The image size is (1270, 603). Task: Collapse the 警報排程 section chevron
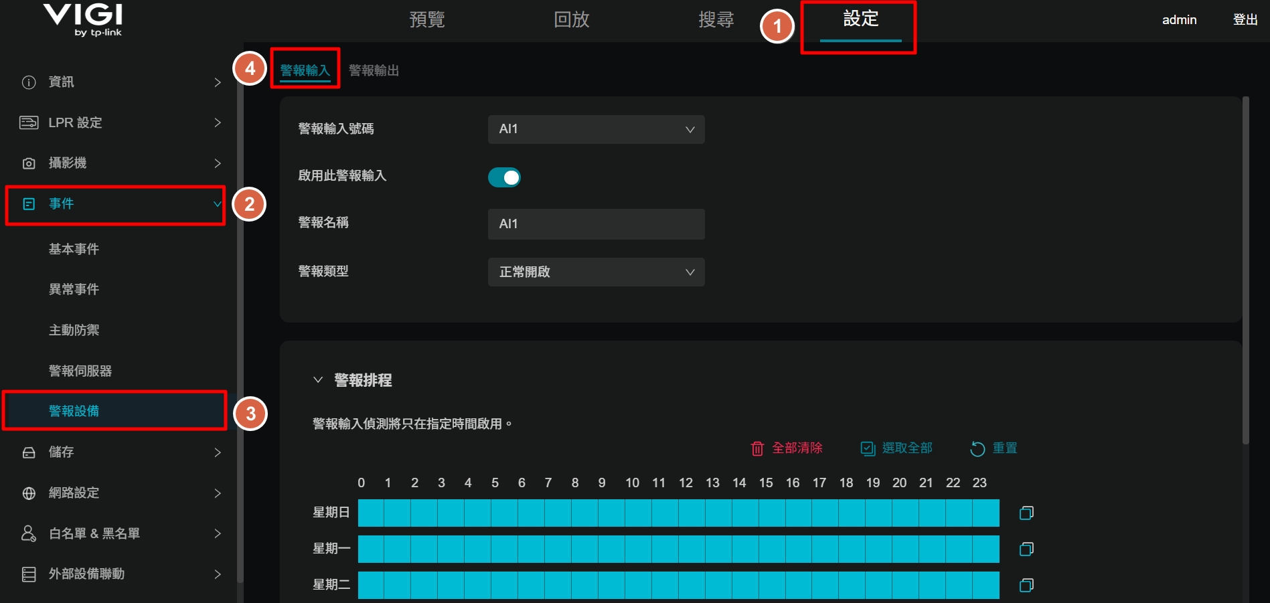pyautogui.click(x=318, y=380)
